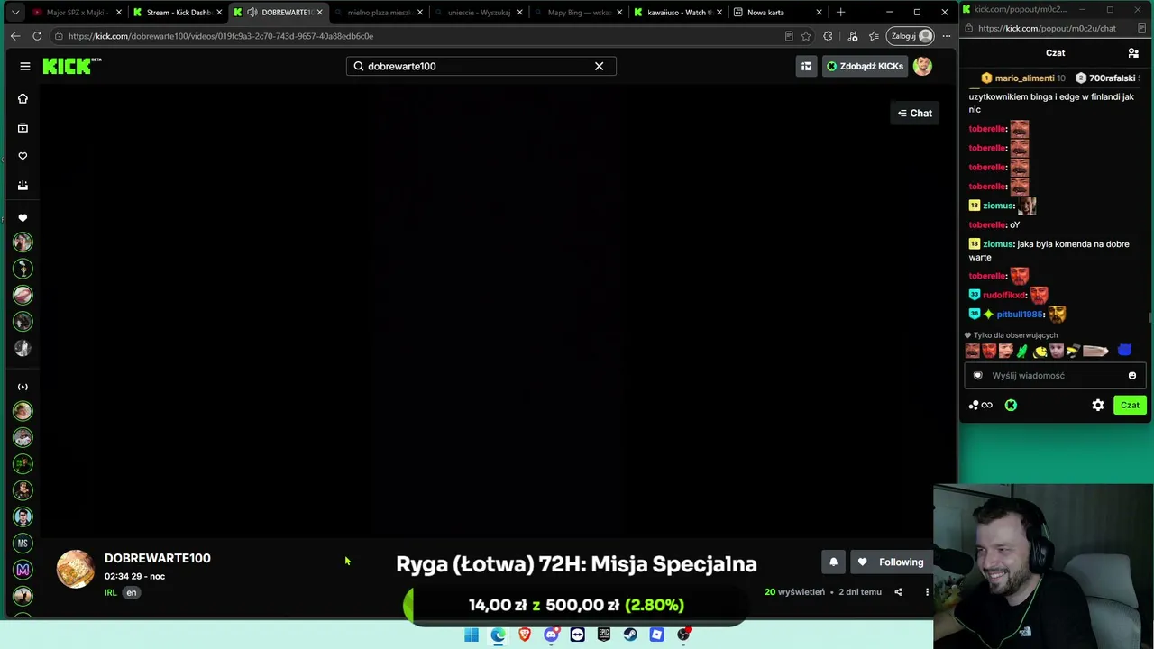Click the 'en' language tag

coord(132,592)
